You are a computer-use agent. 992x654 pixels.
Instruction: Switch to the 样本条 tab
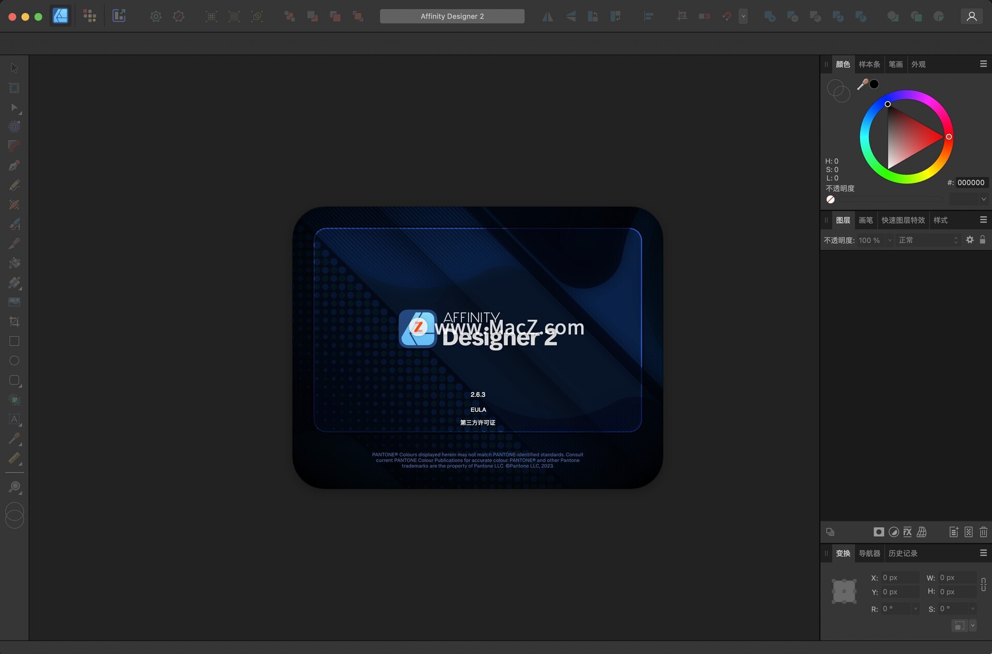pos(870,65)
